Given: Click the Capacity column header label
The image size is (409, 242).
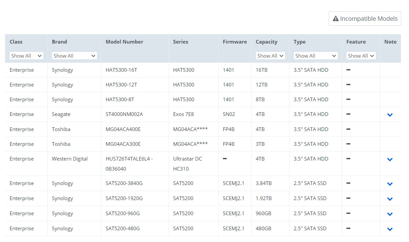Looking at the screenshot, I should tap(267, 42).
